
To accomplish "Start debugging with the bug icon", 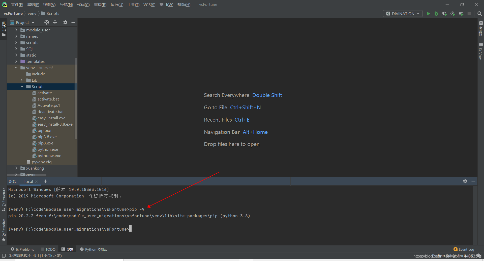I will (436, 14).
